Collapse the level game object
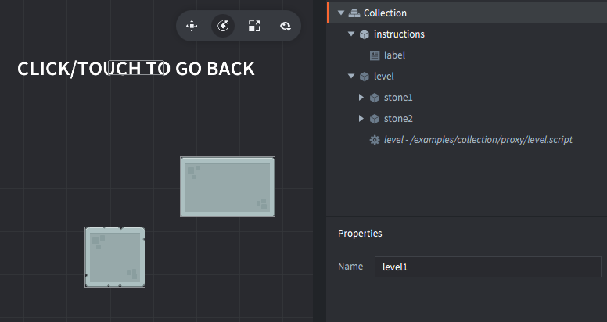The height and width of the screenshot is (322, 607). pyautogui.click(x=351, y=77)
